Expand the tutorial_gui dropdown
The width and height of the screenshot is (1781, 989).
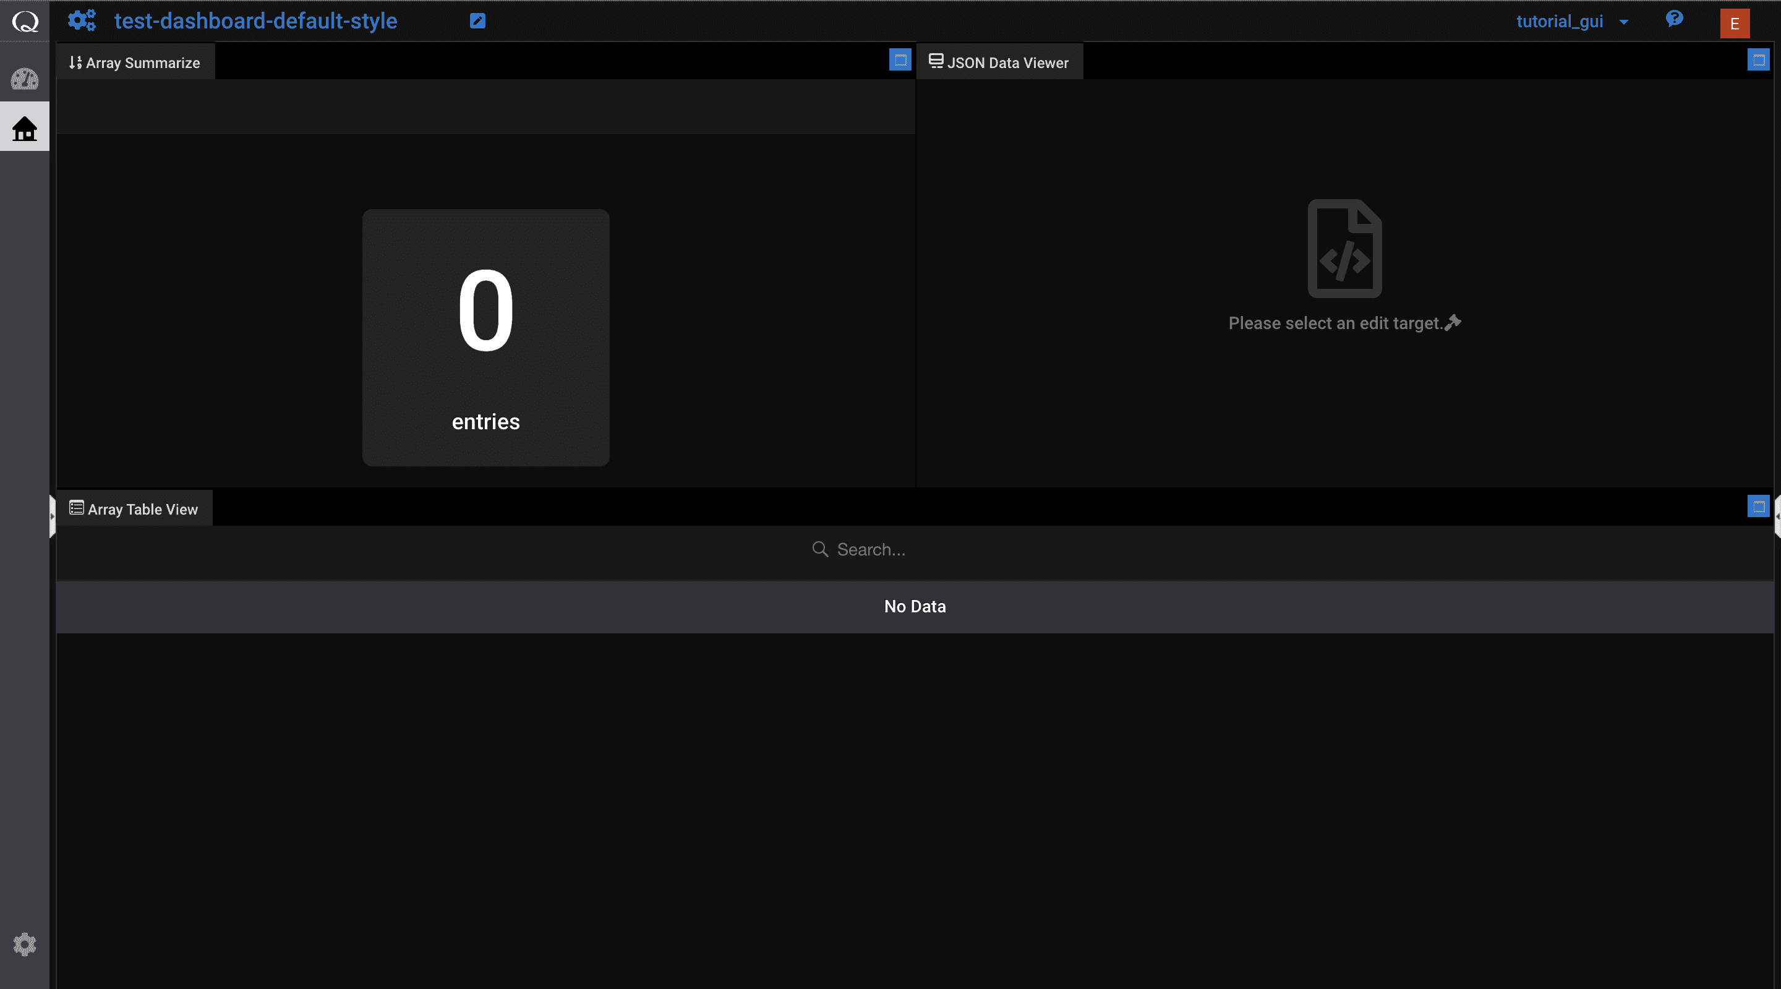[1572, 22]
